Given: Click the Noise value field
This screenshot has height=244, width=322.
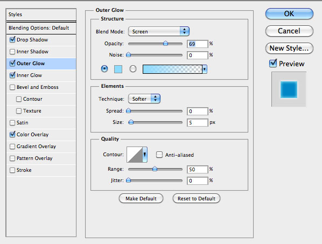Looking at the screenshot, I should pyautogui.click(x=198, y=55).
